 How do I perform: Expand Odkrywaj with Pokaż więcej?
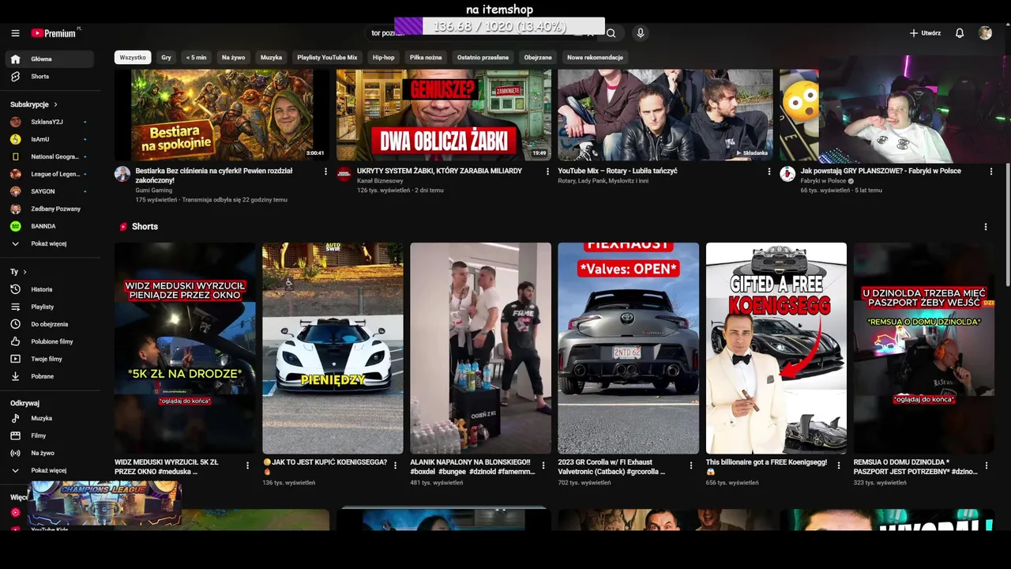click(49, 470)
